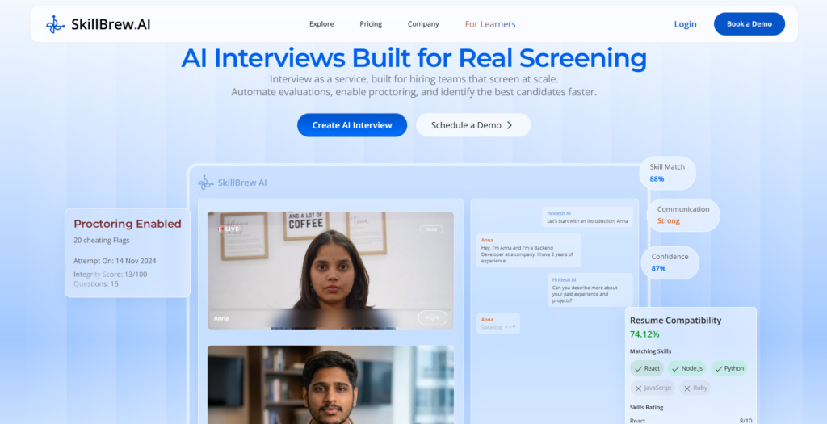Screen dimensions: 827x424
Task: Click the '20 cheating Flags' text
Action: [101, 240]
